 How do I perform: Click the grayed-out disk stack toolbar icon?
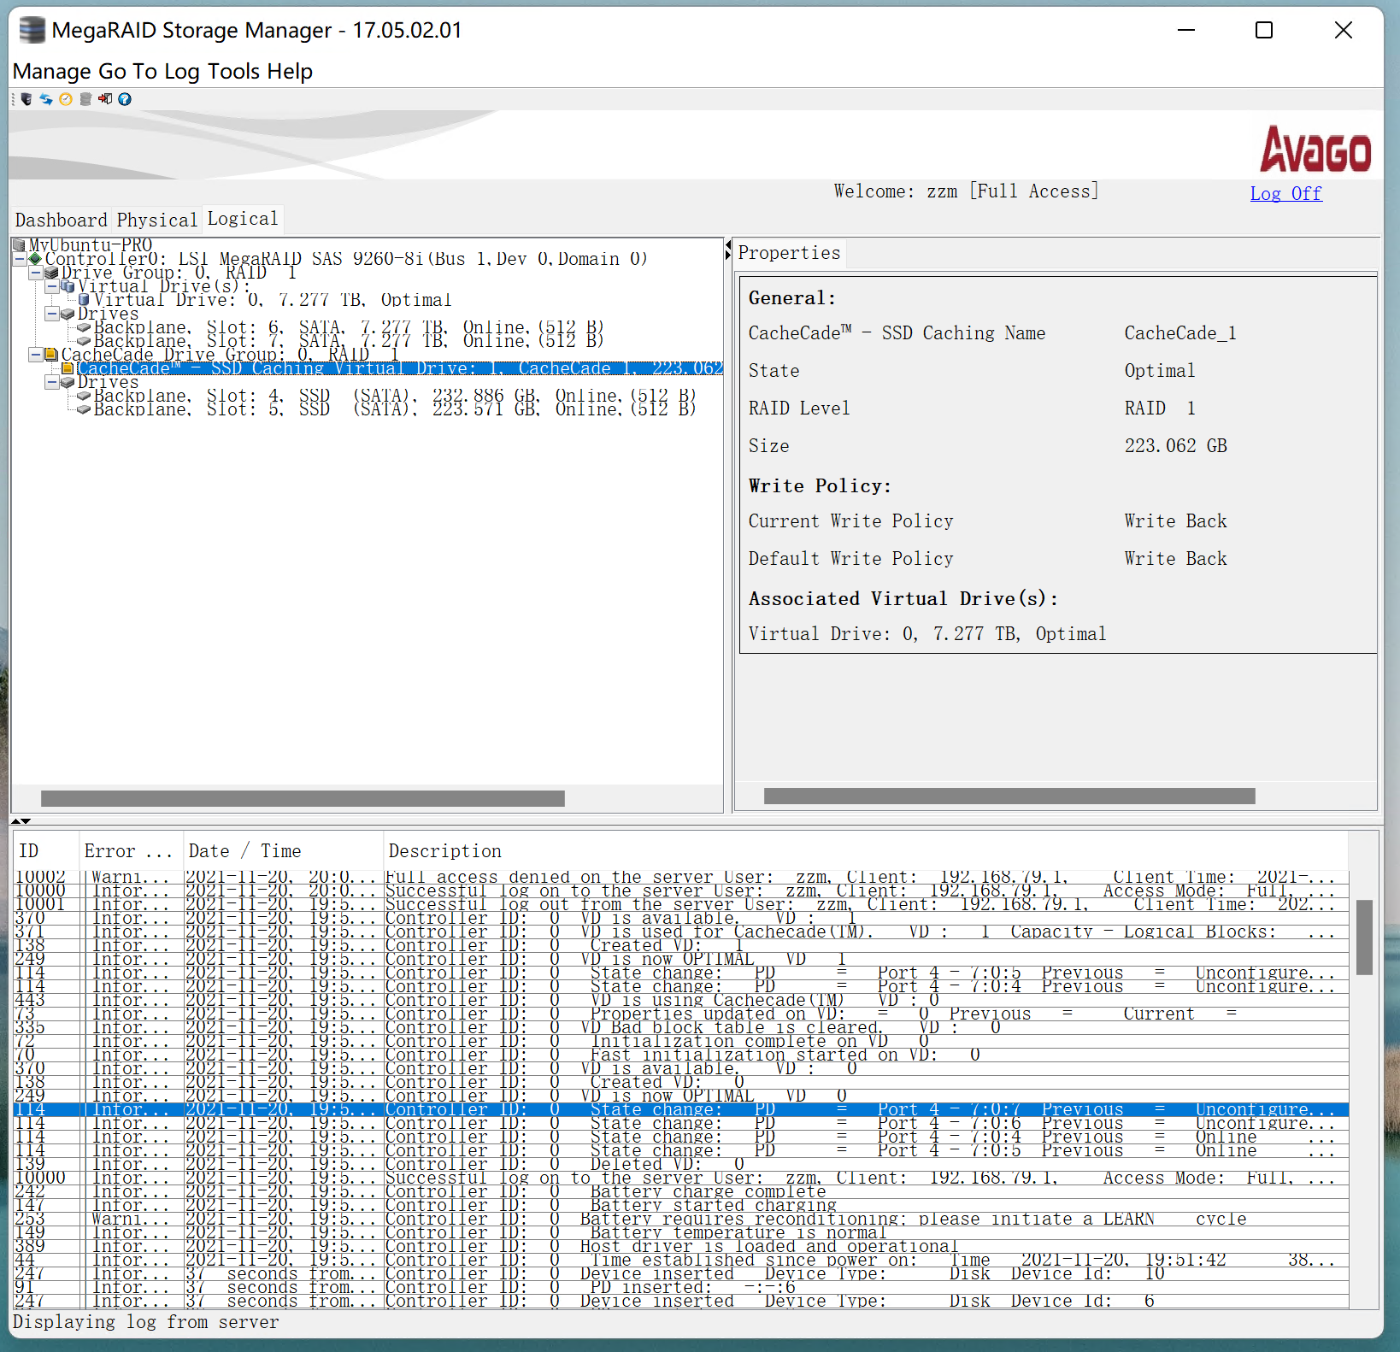[x=85, y=99]
